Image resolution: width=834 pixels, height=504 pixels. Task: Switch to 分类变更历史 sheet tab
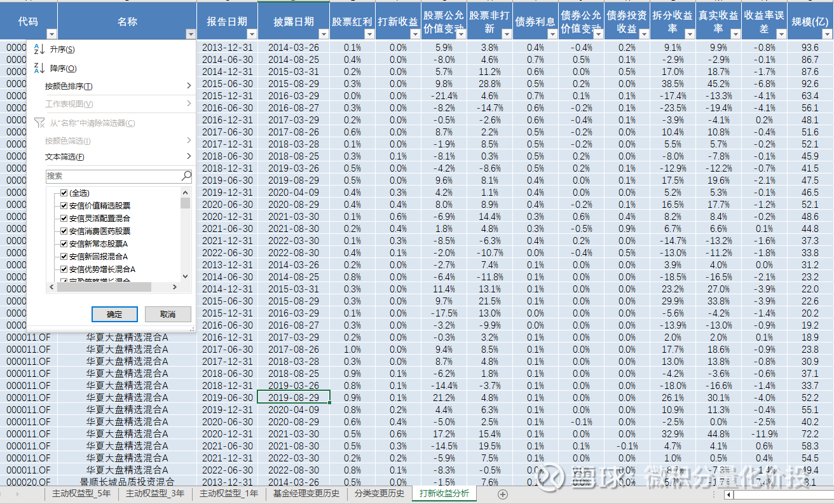(x=379, y=494)
